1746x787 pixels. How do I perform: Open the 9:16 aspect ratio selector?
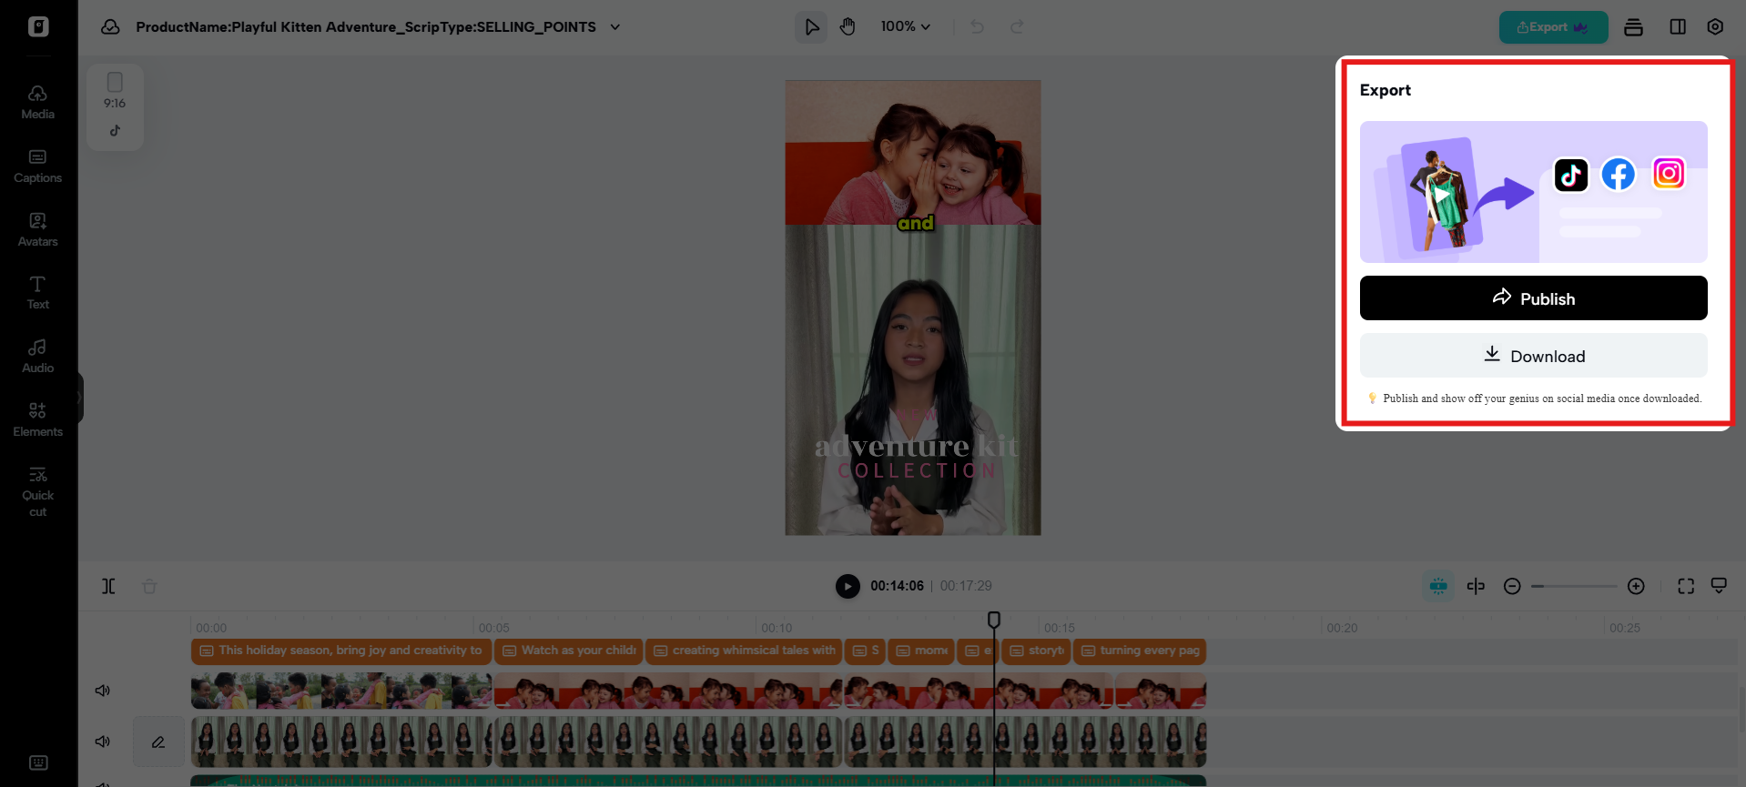point(115,91)
